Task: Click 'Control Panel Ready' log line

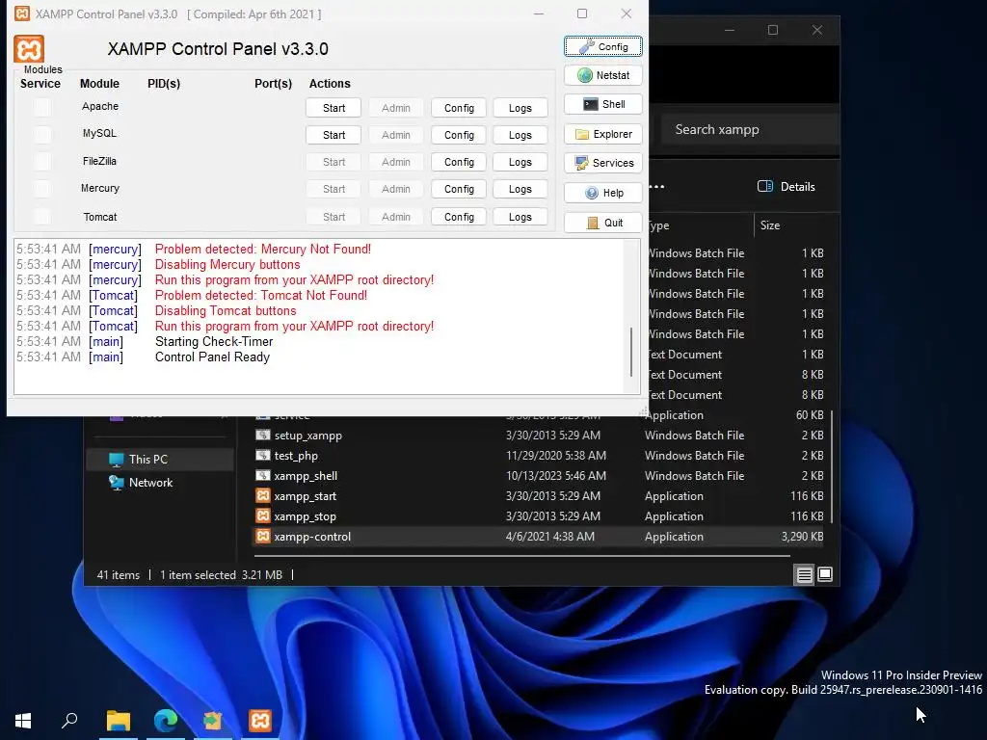Action: pos(212,357)
